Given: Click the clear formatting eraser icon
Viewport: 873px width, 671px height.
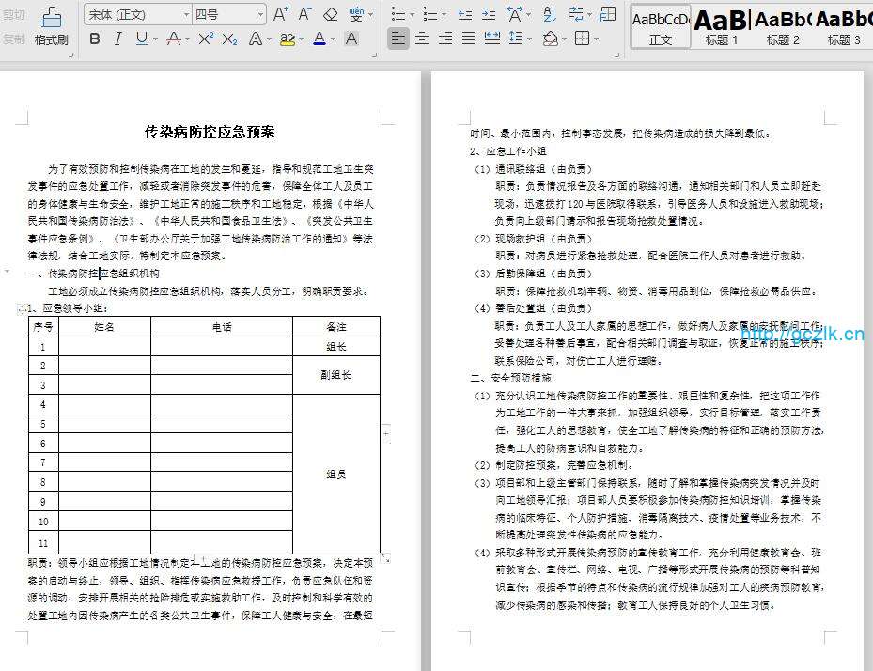Looking at the screenshot, I should [330, 14].
